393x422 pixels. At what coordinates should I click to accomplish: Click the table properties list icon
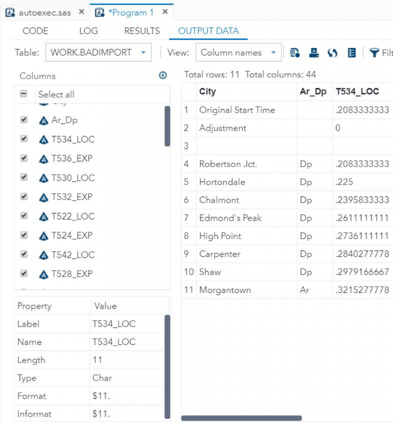pos(352,52)
